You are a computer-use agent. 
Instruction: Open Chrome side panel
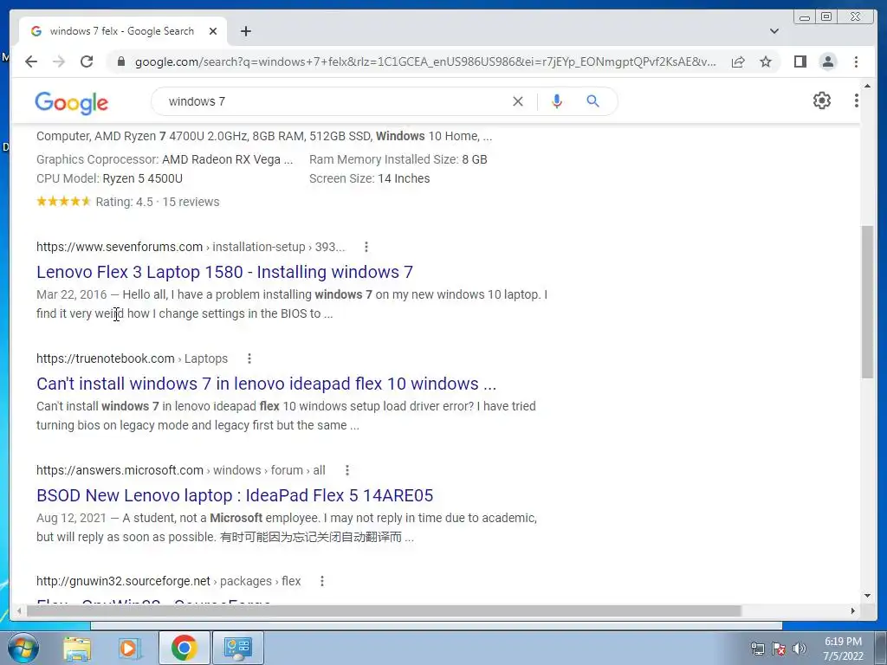[x=800, y=61]
